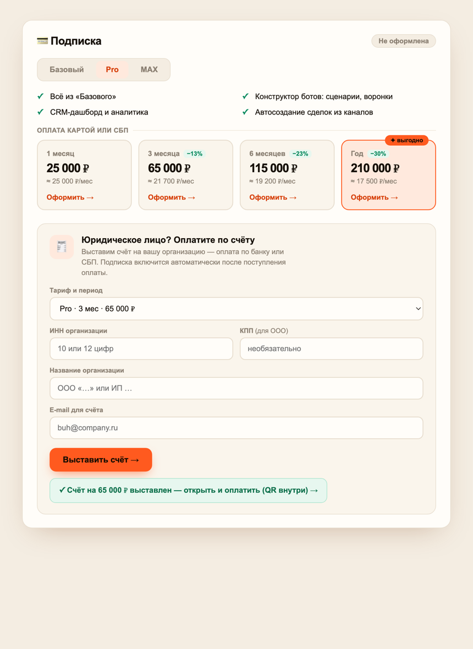This screenshot has height=649, width=473.
Task: Open the issued invoice link with QR
Action: 188,491
